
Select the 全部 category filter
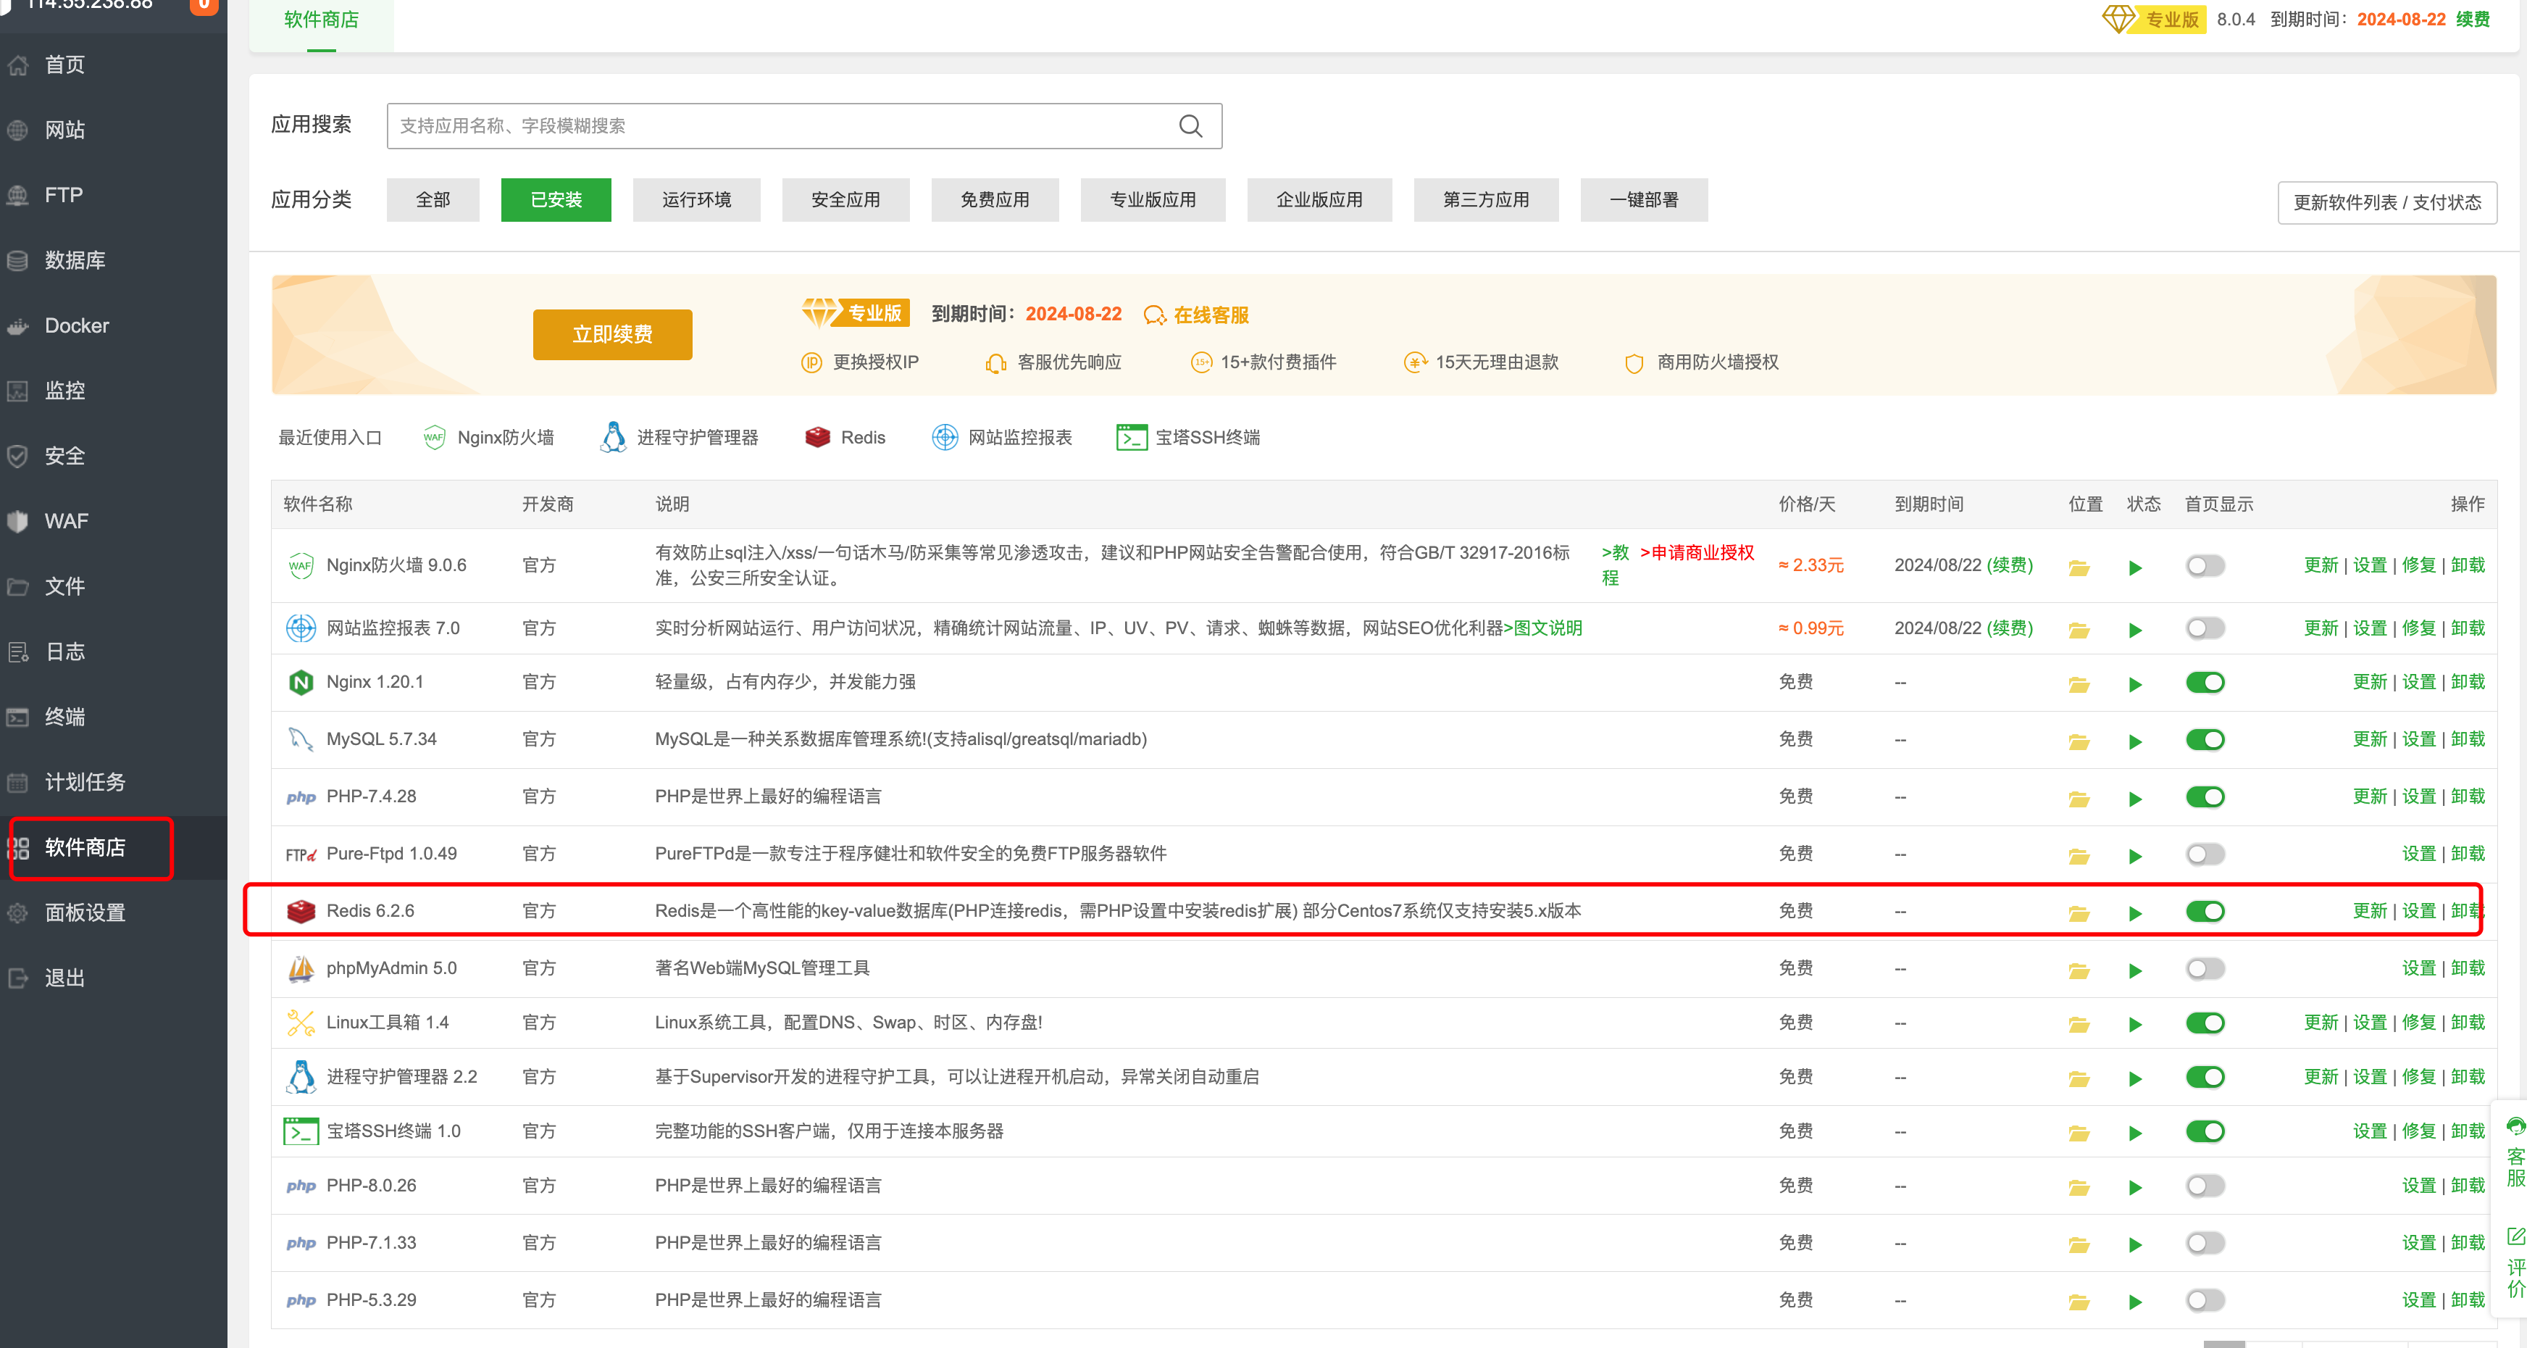click(433, 199)
